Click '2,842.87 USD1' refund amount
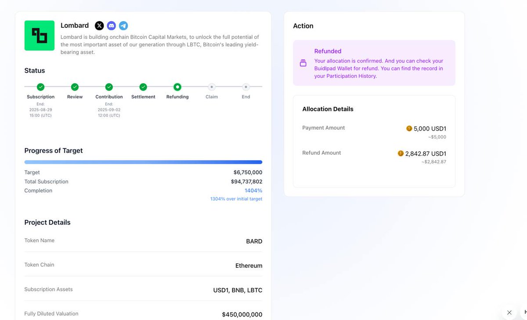 point(426,153)
